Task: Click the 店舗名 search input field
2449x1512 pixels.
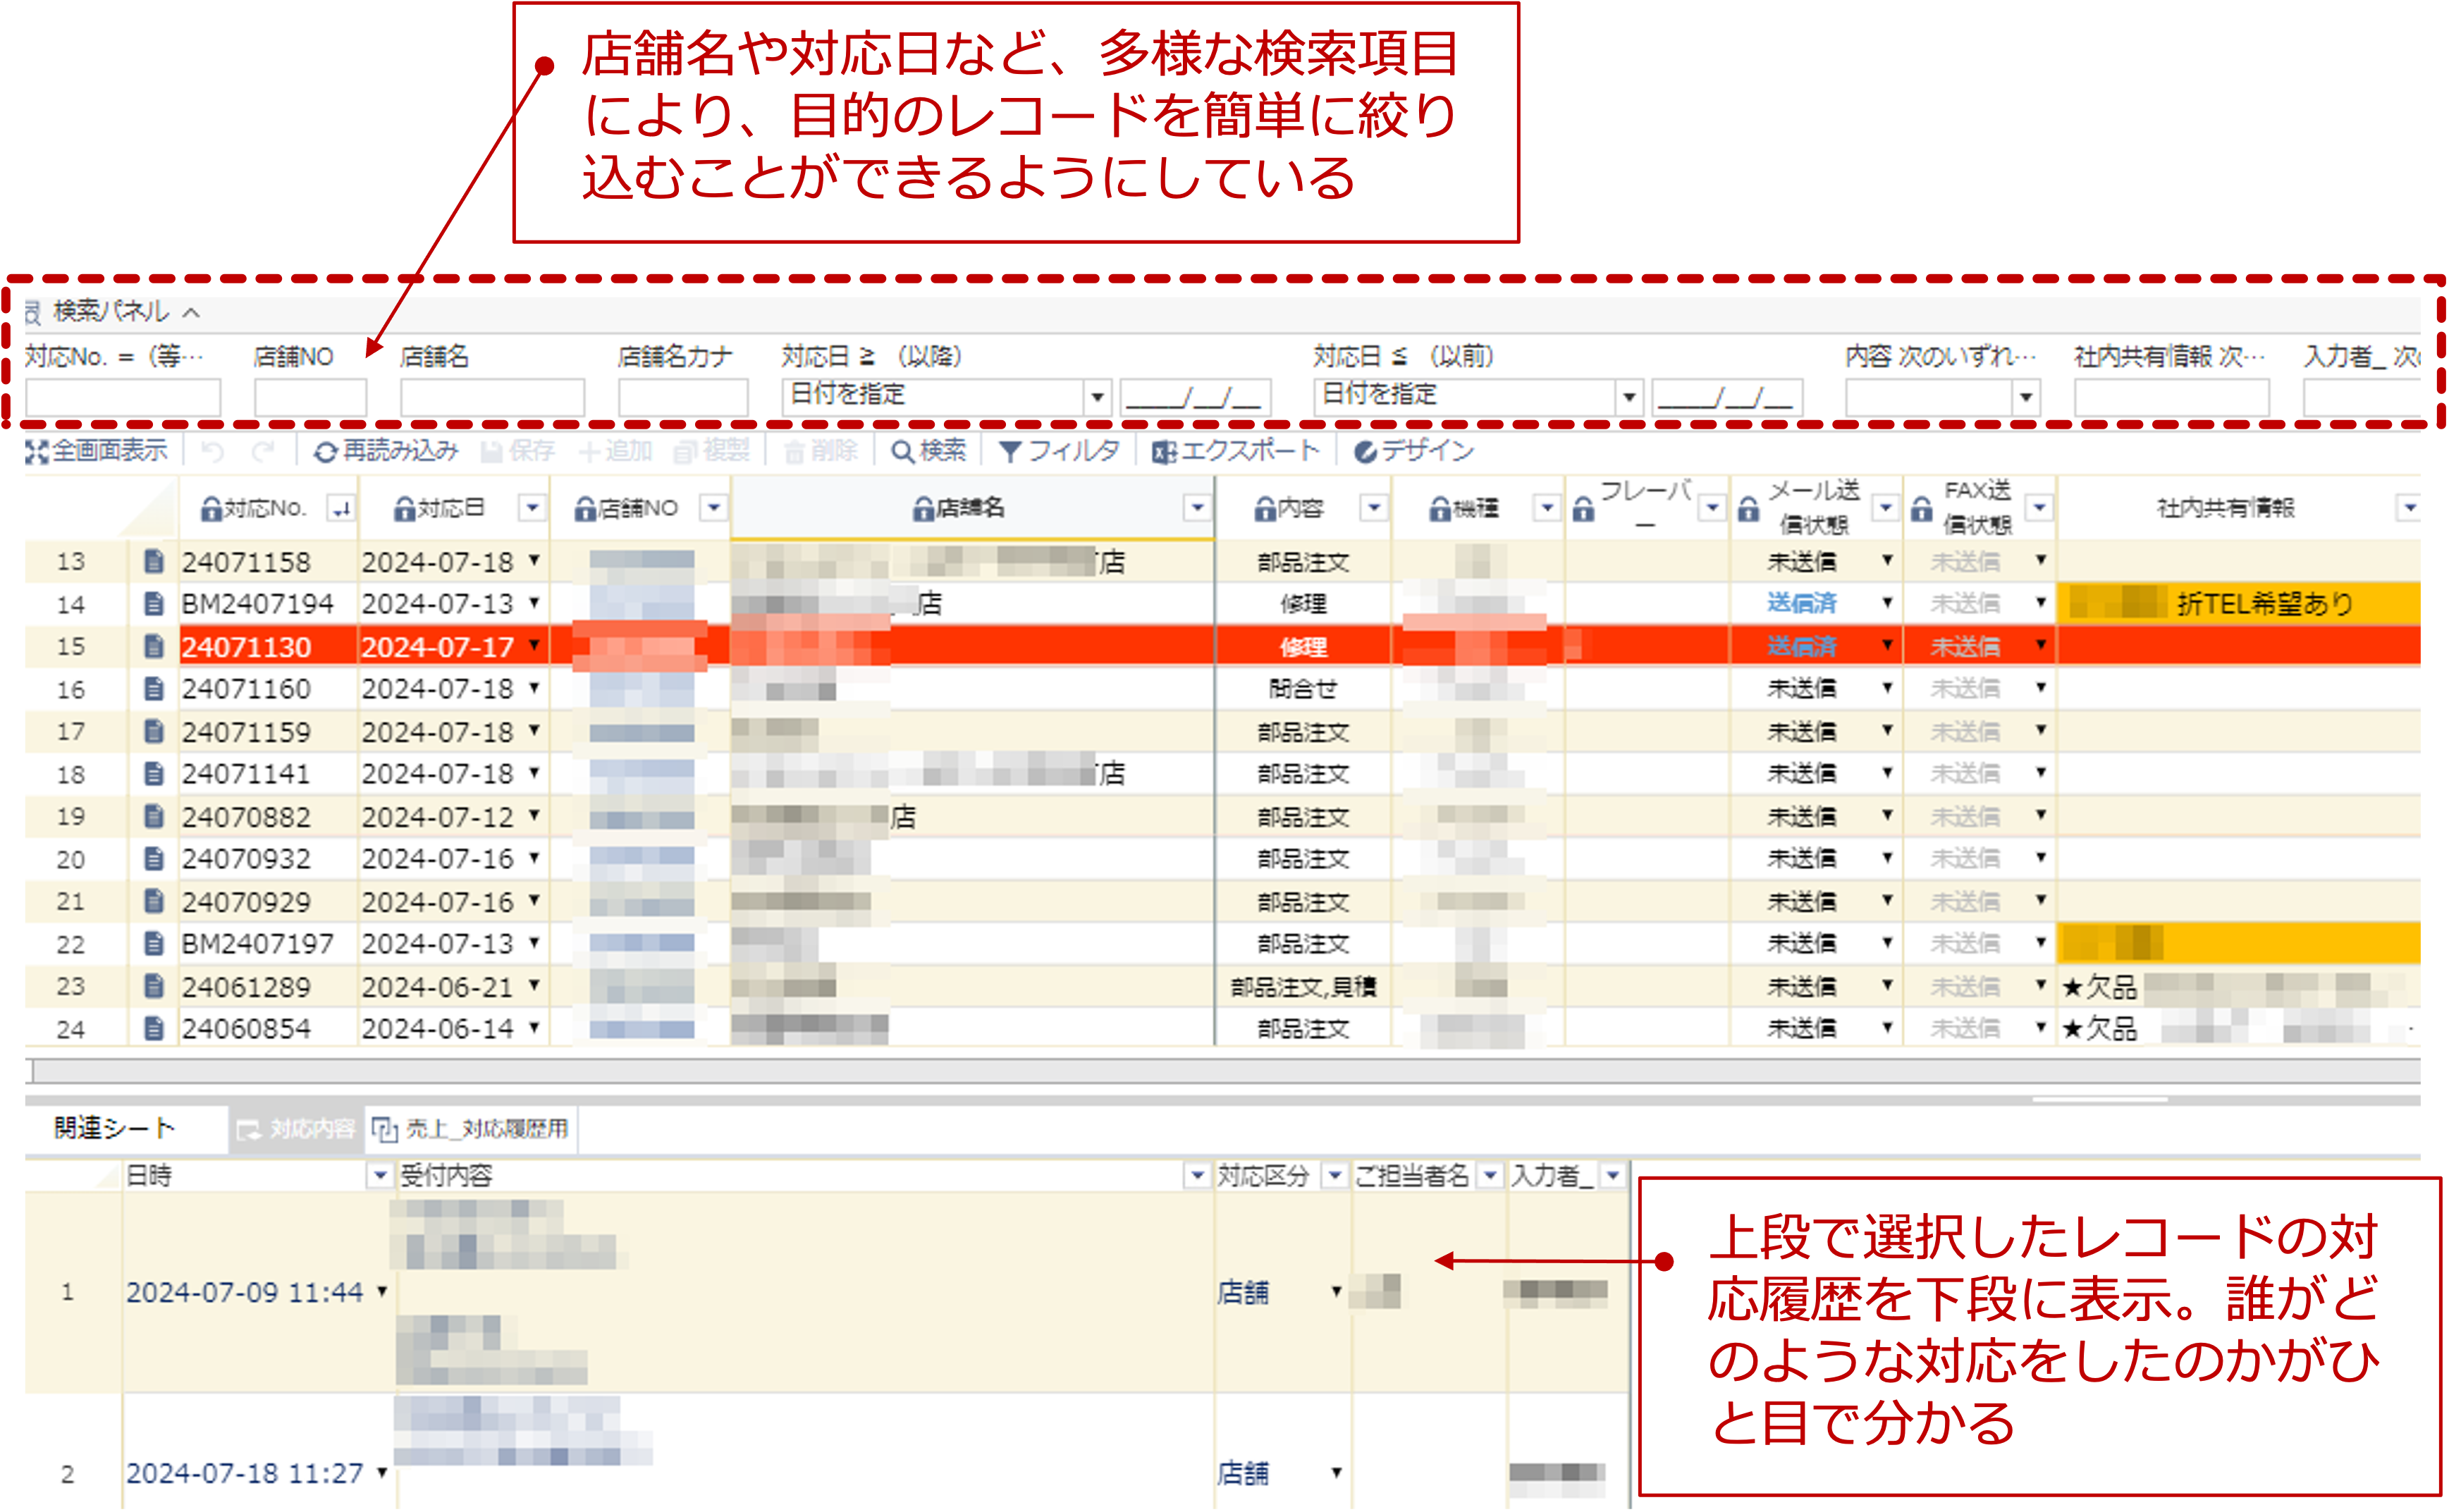Action: [x=492, y=398]
